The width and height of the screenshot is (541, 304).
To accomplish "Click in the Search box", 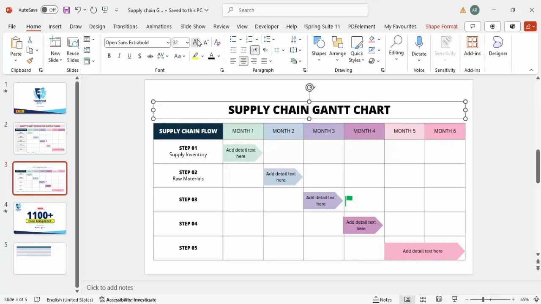I will 295,10.
